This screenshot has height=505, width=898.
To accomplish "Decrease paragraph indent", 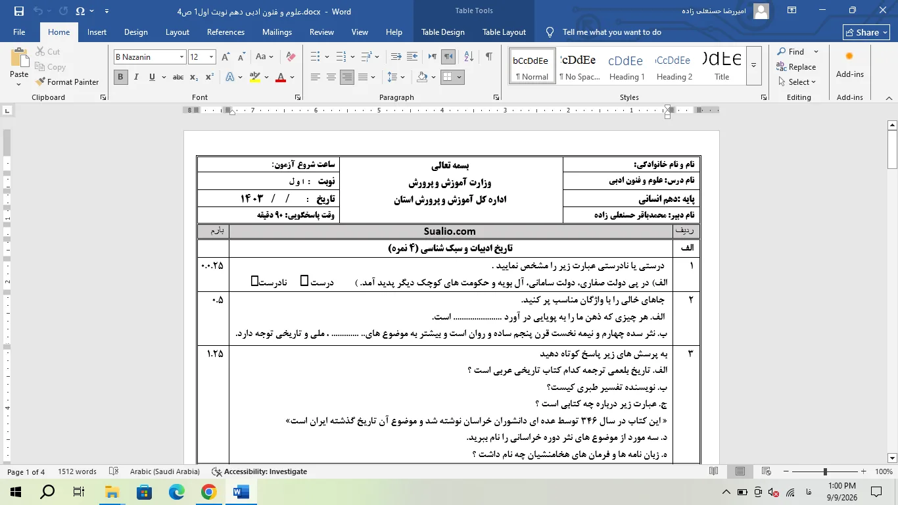I will [396, 57].
